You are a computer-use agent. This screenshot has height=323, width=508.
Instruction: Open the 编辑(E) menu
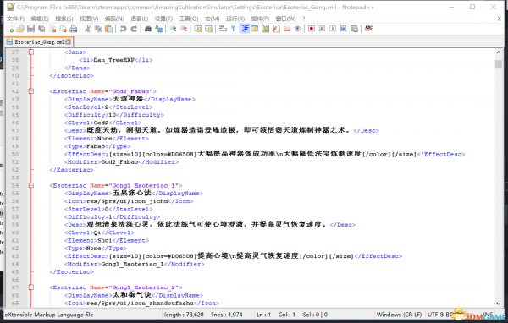tap(40, 19)
